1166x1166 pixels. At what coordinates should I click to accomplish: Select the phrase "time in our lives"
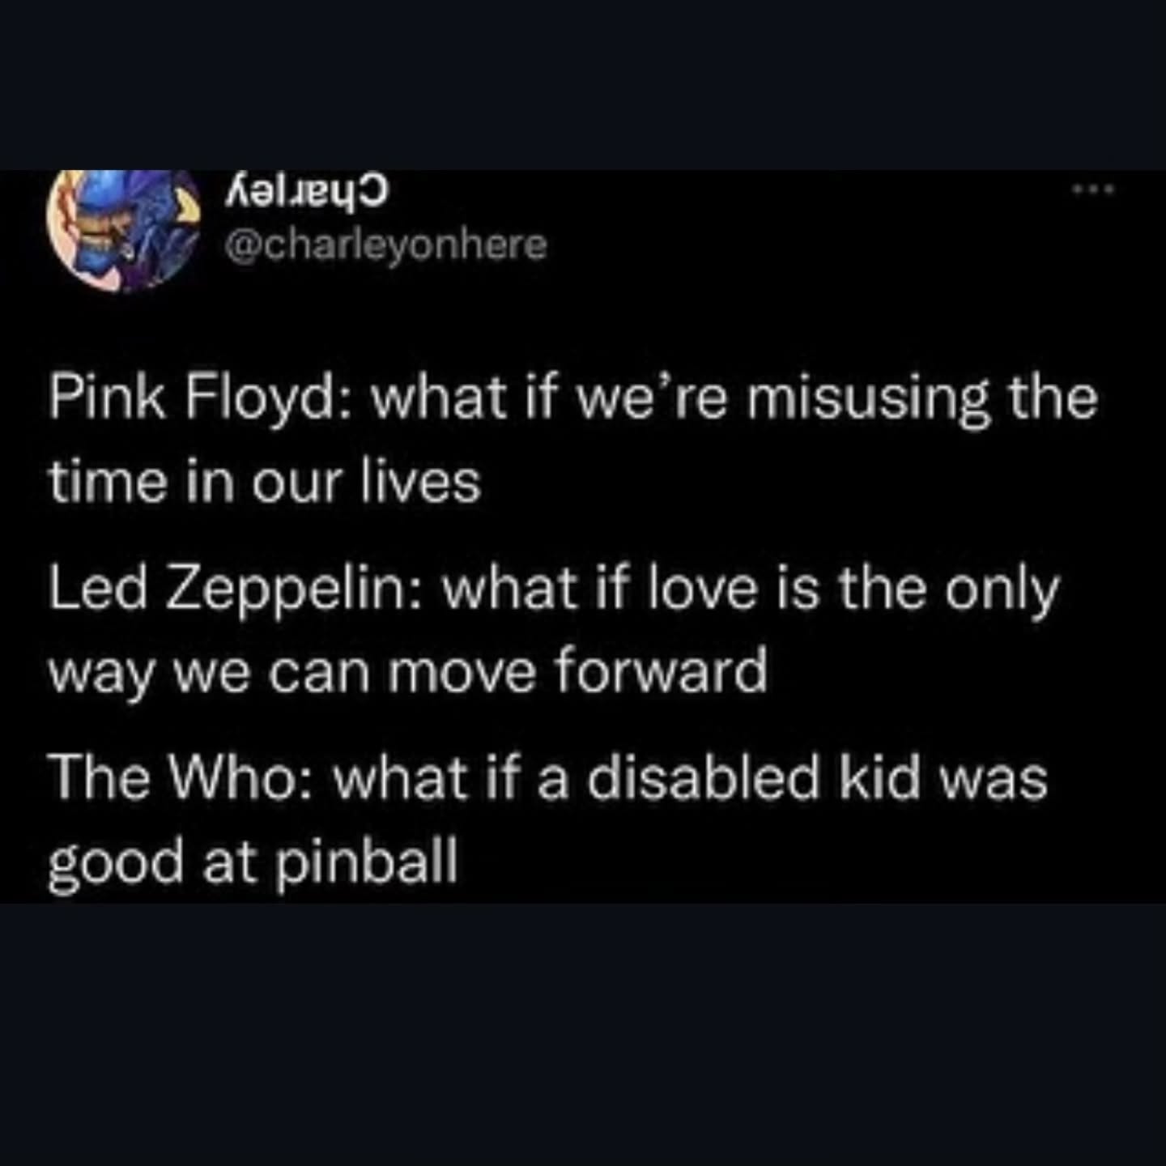point(265,483)
